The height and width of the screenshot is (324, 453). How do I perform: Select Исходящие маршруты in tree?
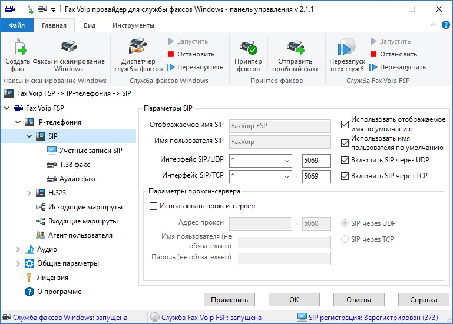point(79,207)
